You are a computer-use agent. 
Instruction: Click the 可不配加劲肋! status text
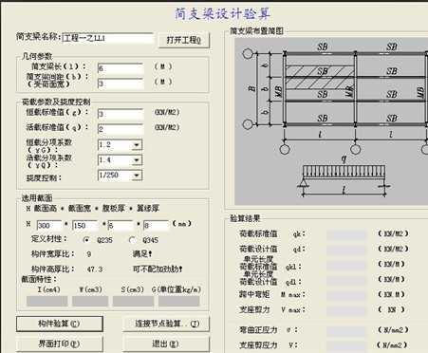(x=158, y=269)
